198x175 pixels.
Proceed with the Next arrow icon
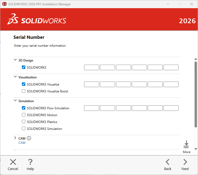pos(185,162)
